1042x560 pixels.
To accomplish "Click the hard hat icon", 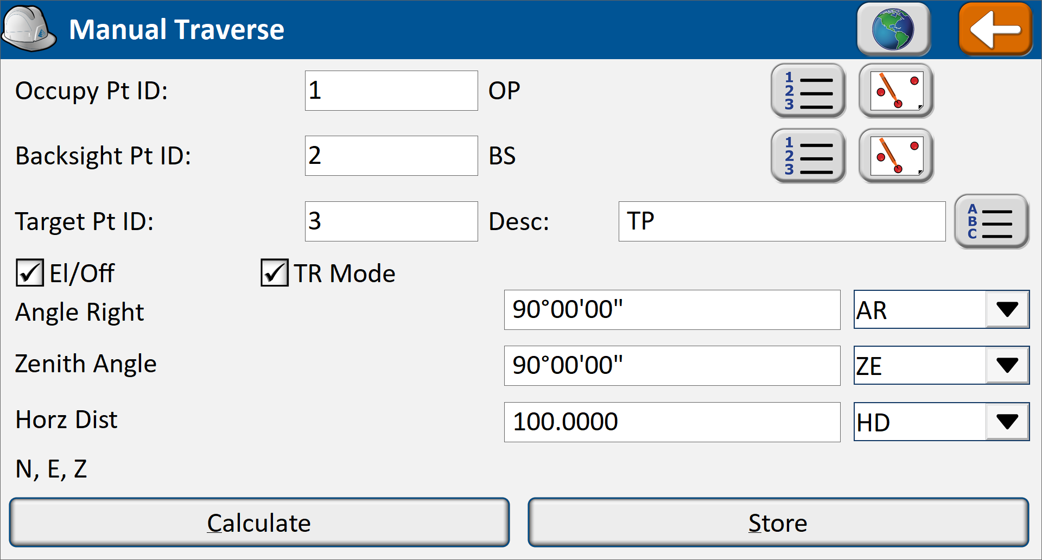I will pyautogui.click(x=29, y=29).
